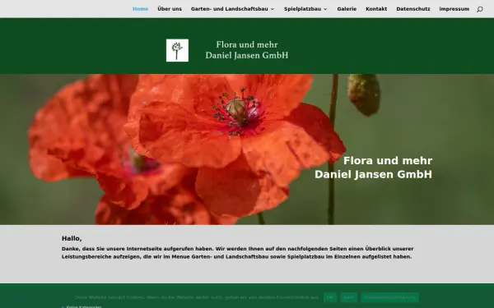Open Datenschutzerklärung from cookie bar
The image size is (494, 308).
coord(389,297)
